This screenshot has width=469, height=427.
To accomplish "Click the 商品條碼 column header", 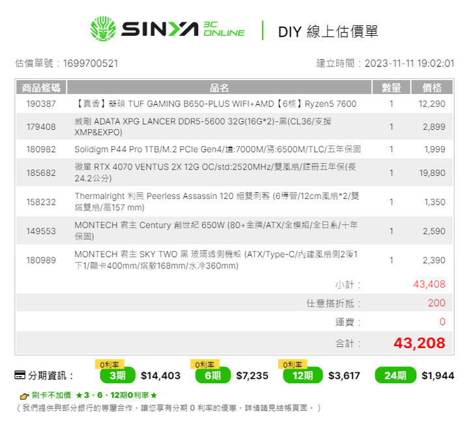I will 41,88.
